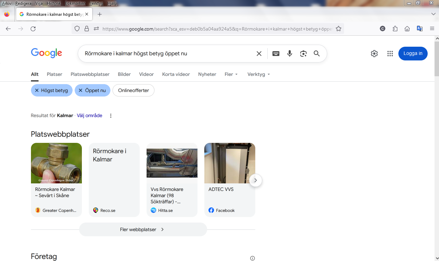The width and height of the screenshot is (439, 261).
Task: Open the ADTEC VVS Facebook card
Action: 229,180
